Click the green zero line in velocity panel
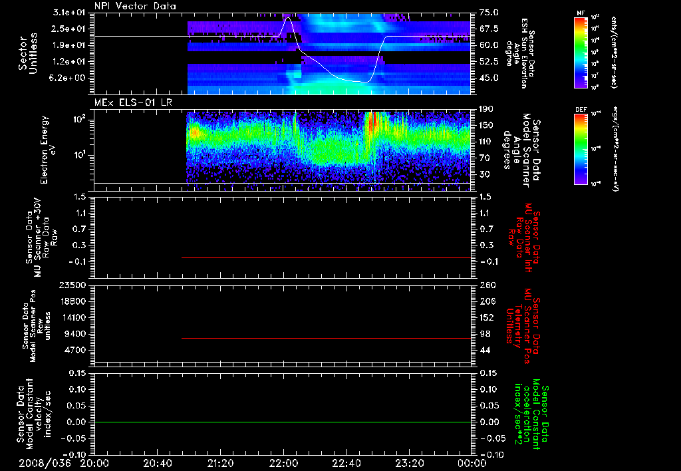This screenshot has width=681, height=471. coord(283,422)
